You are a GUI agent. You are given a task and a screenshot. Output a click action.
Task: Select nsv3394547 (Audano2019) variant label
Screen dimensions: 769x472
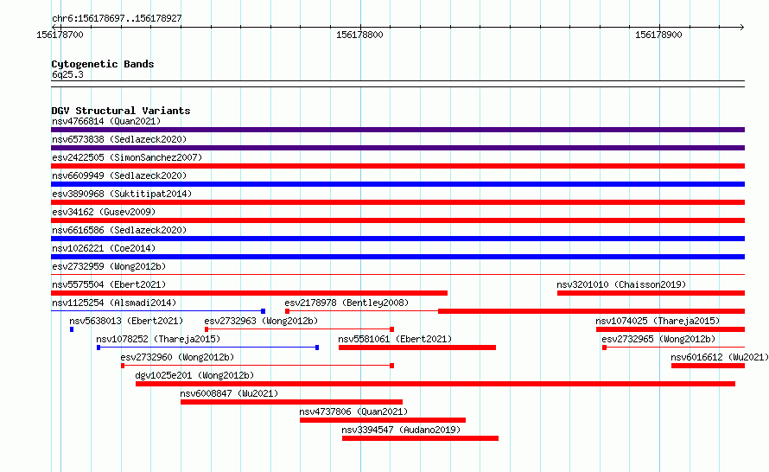(401, 430)
